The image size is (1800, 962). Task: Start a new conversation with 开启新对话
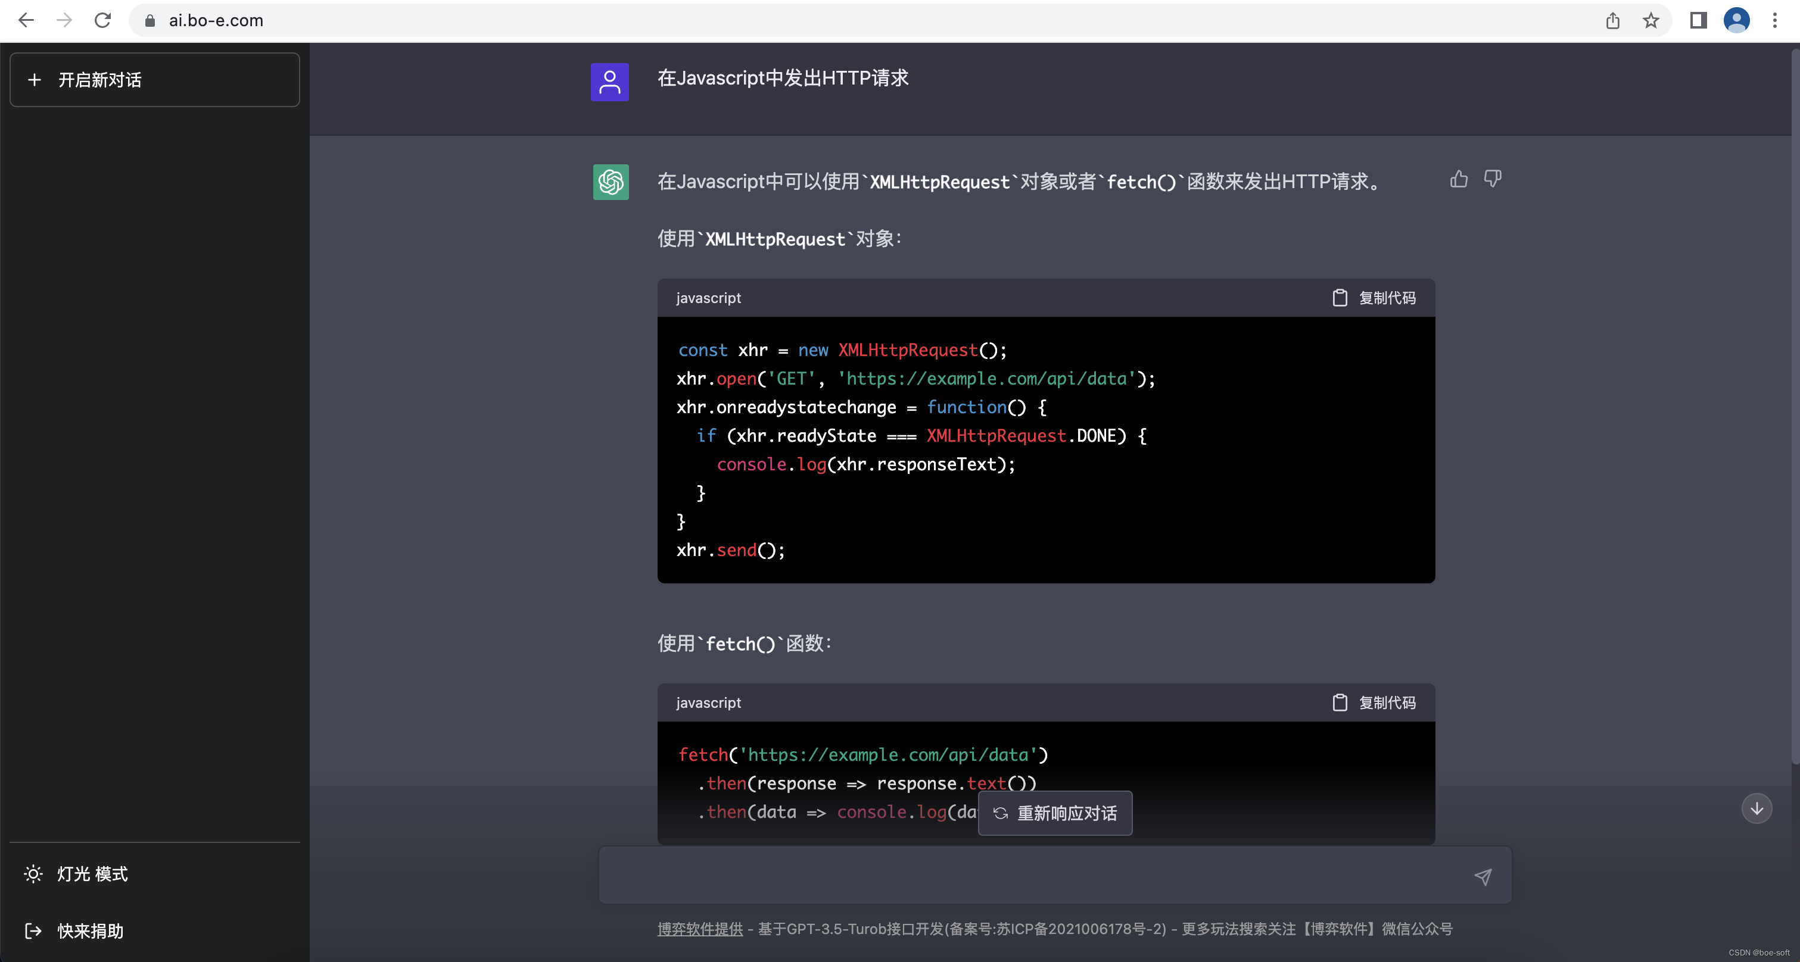click(154, 80)
